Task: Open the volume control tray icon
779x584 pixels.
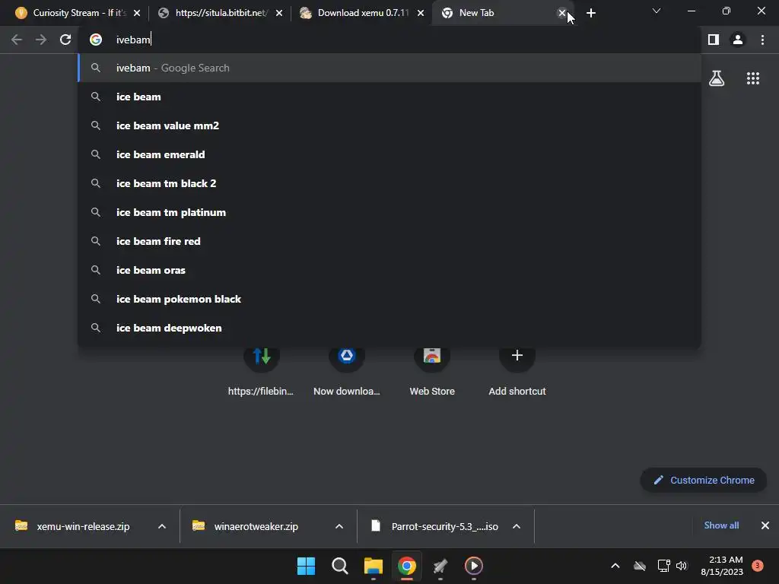Action: tap(682, 566)
